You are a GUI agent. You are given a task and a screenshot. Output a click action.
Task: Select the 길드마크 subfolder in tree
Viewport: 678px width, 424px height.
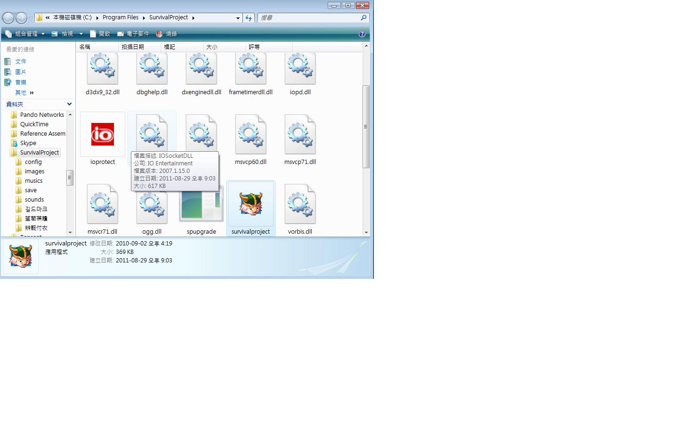(x=36, y=209)
